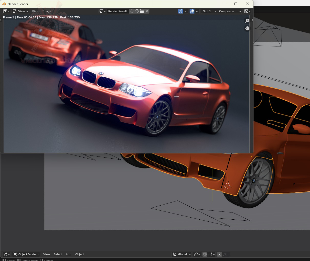
Task: Click the Render Result name field
Action: coord(117,11)
